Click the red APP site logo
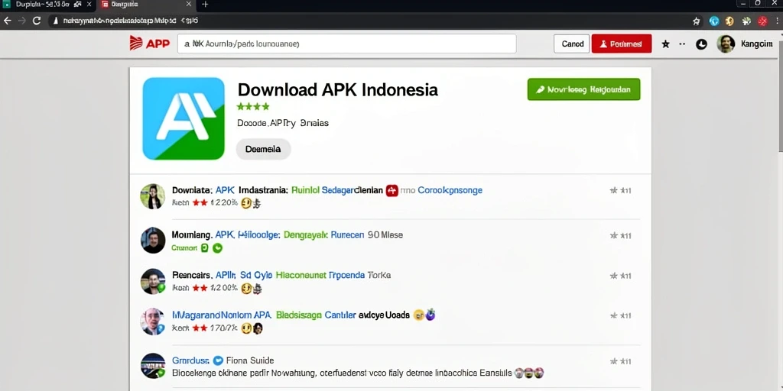Image resolution: width=783 pixels, height=391 pixels. [x=150, y=44]
